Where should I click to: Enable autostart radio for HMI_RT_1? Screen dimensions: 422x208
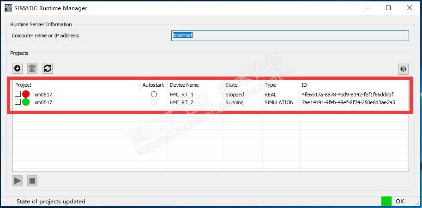point(154,95)
